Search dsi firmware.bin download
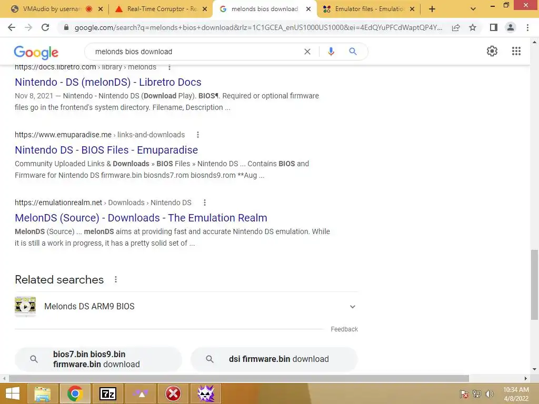 274,359
